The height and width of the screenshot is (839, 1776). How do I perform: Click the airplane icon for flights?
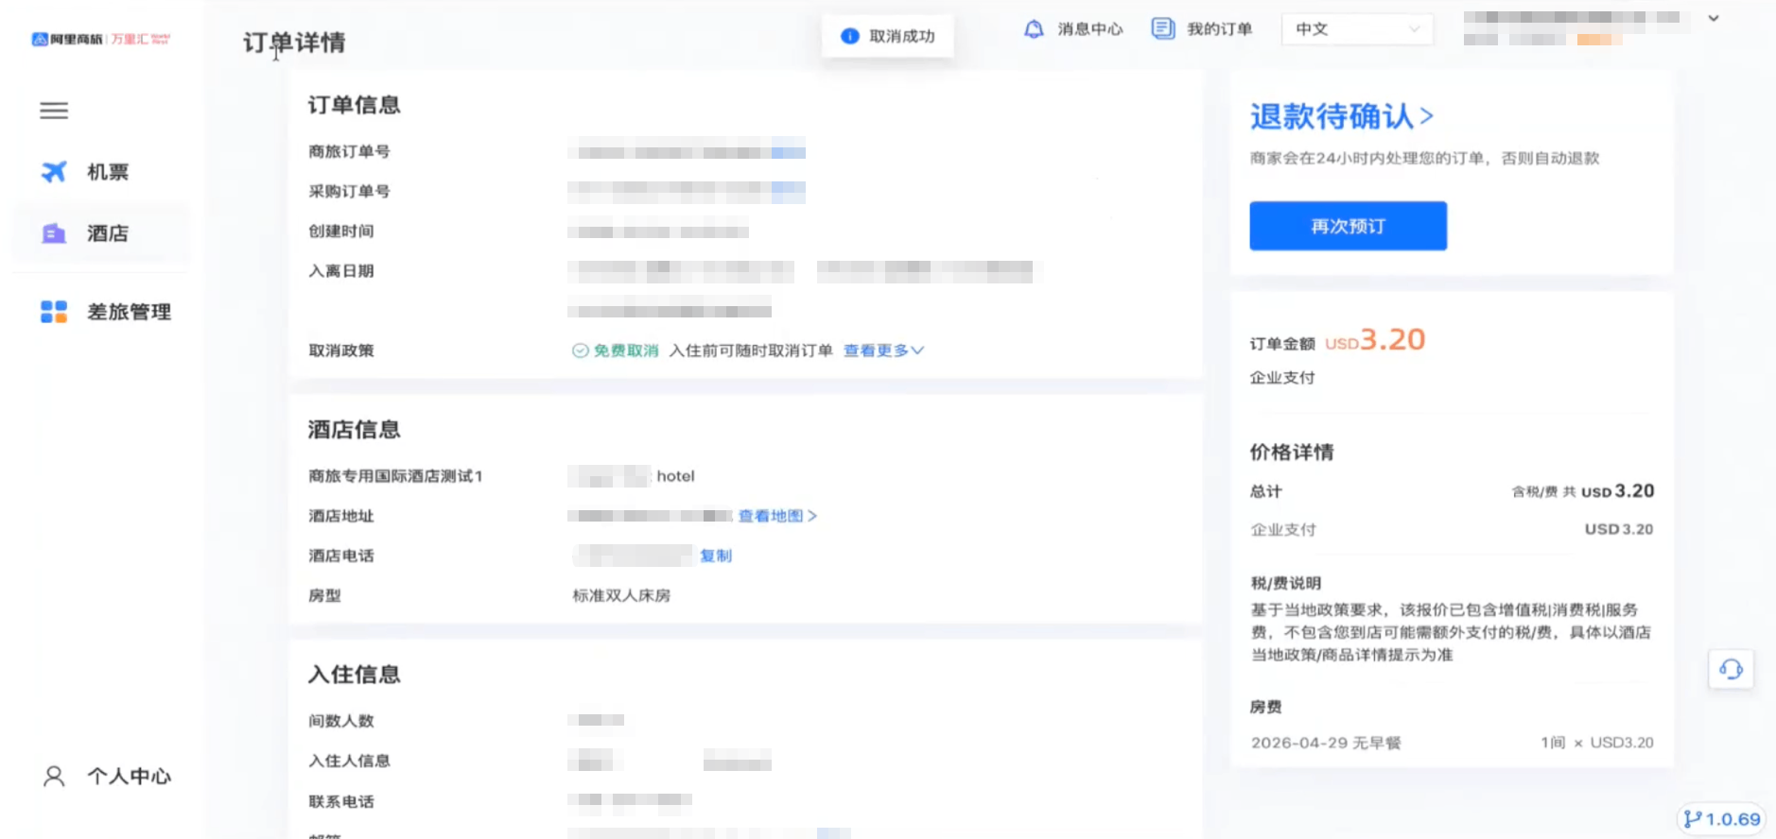click(54, 172)
